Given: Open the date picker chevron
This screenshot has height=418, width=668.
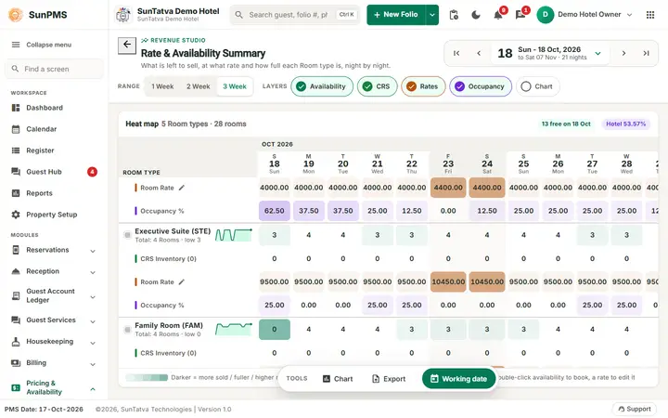Looking at the screenshot, I should (598, 53).
